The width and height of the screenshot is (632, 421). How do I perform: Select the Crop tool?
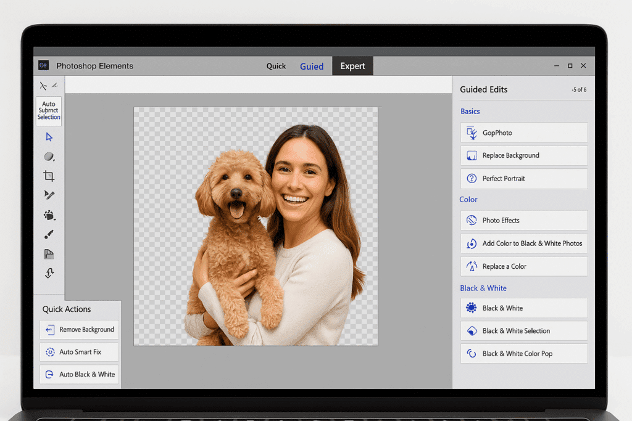point(49,176)
